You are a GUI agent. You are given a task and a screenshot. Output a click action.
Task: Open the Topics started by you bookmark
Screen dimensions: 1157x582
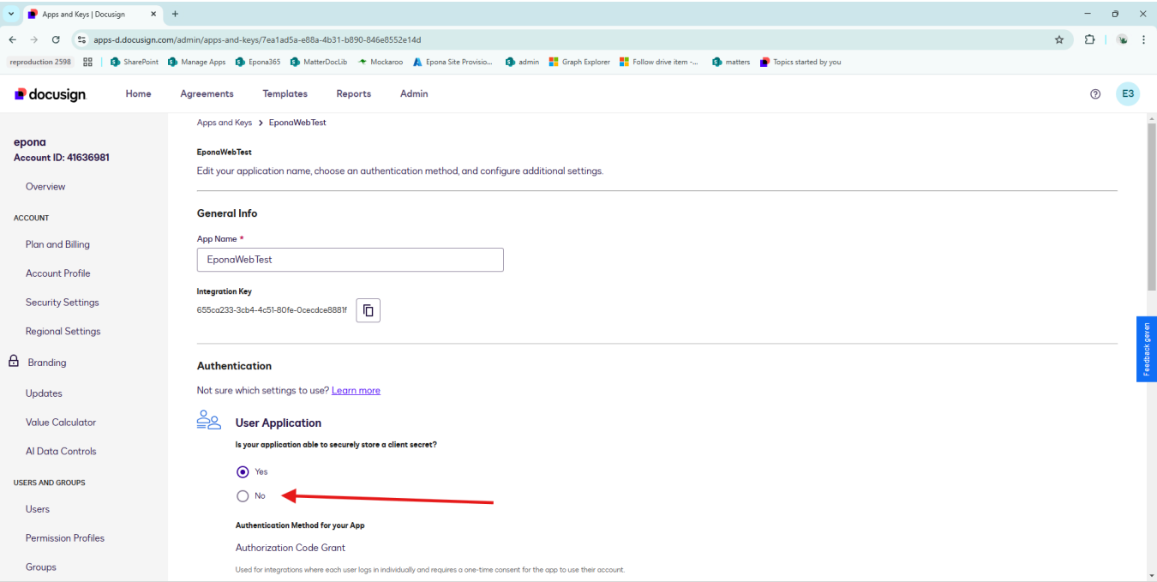point(800,62)
